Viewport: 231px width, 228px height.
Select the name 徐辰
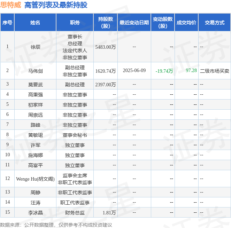tap(35, 47)
